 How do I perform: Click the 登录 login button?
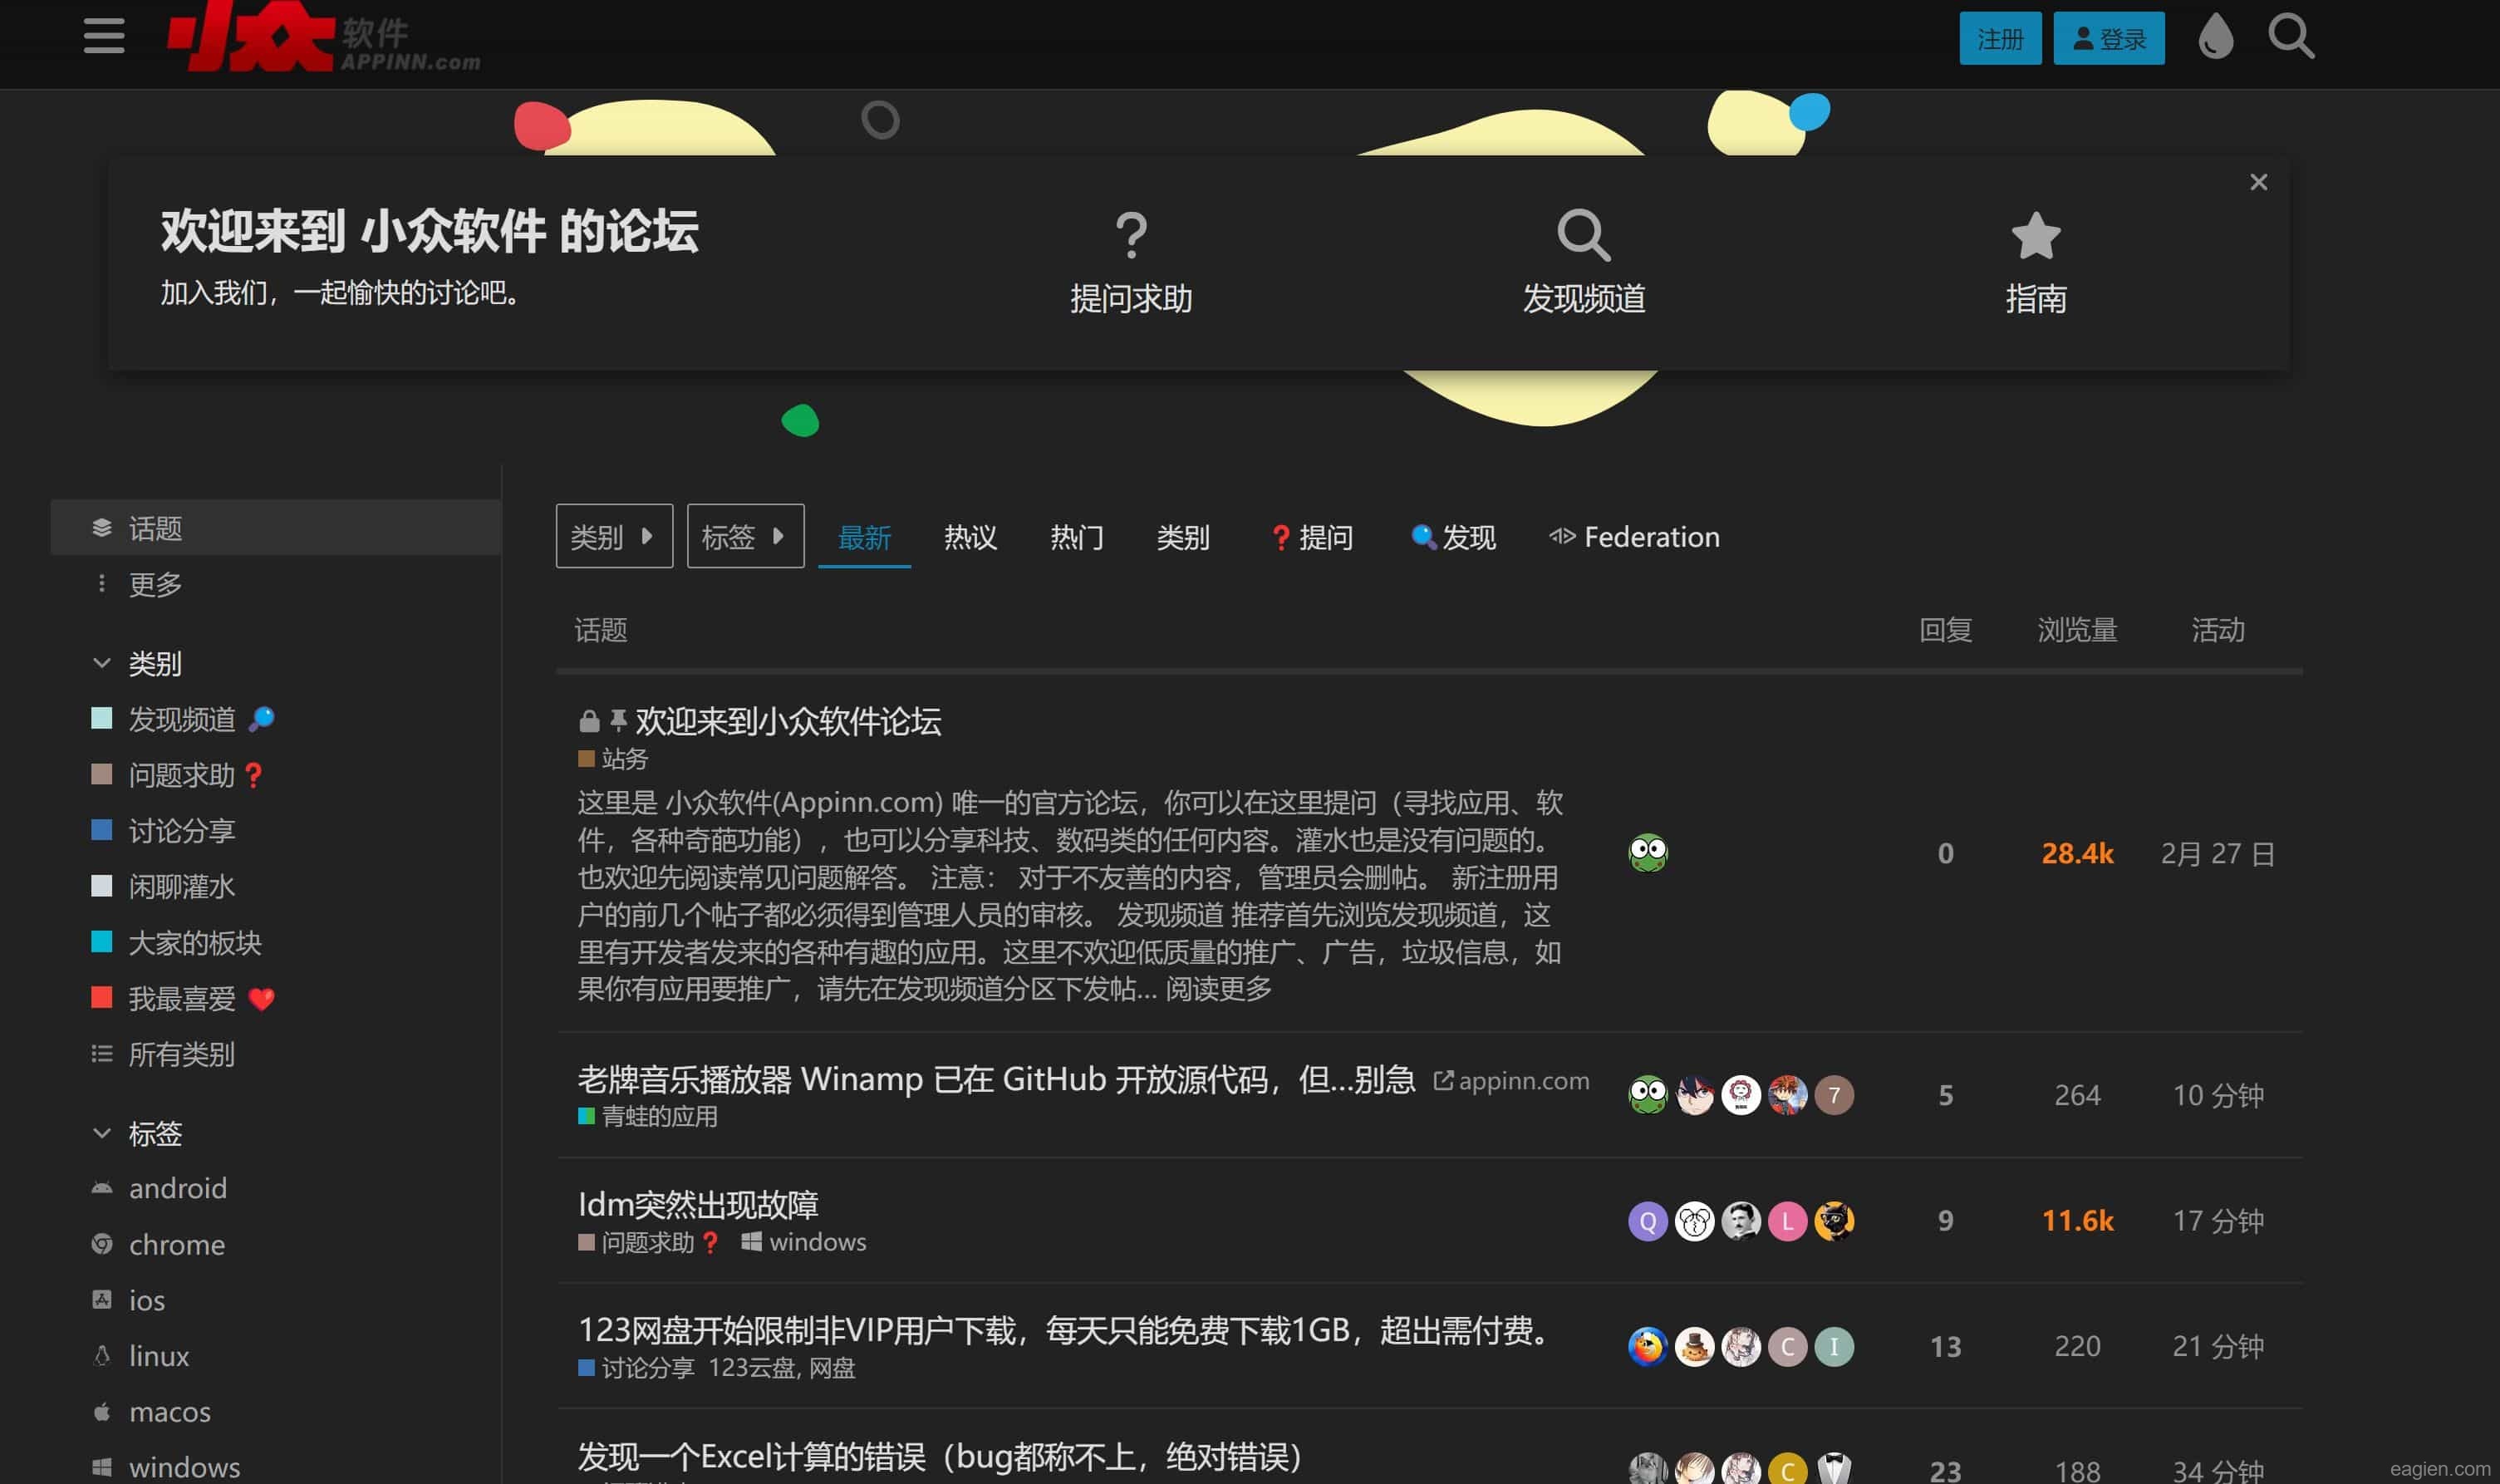(x=2108, y=39)
